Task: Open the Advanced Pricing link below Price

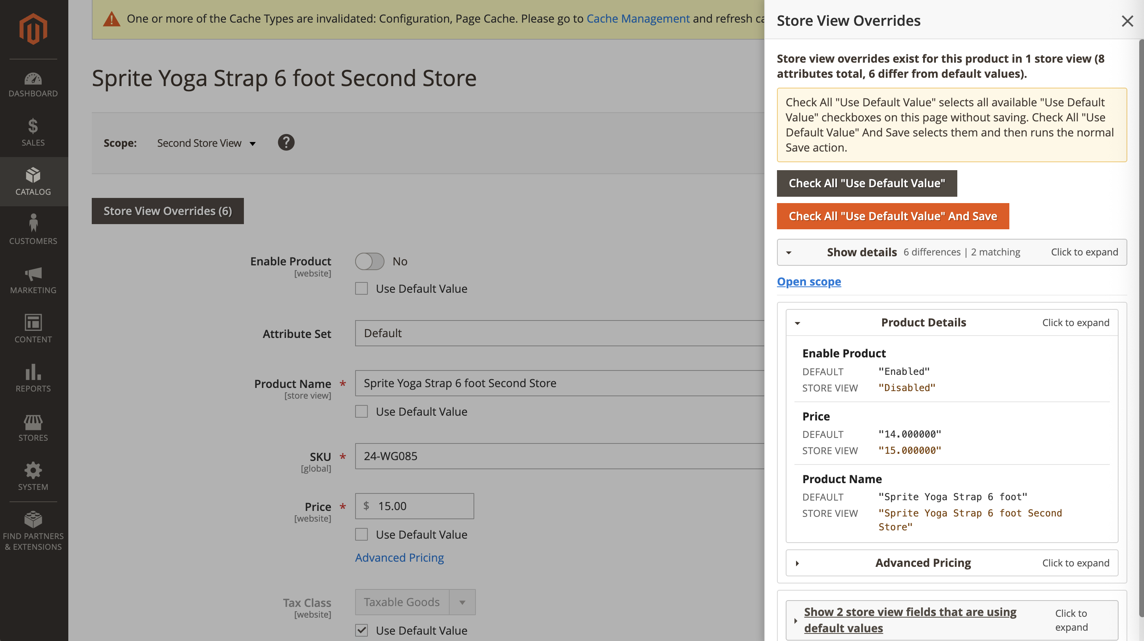Action: [x=399, y=557]
